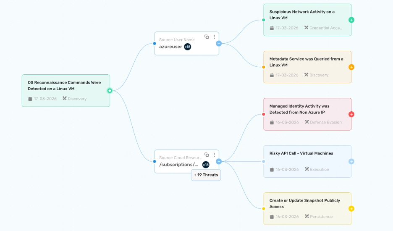Click the Source Cloud Resource node's left connector dot
Image resolution: width=393 pixels, height=231 pixels.
point(155,162)
